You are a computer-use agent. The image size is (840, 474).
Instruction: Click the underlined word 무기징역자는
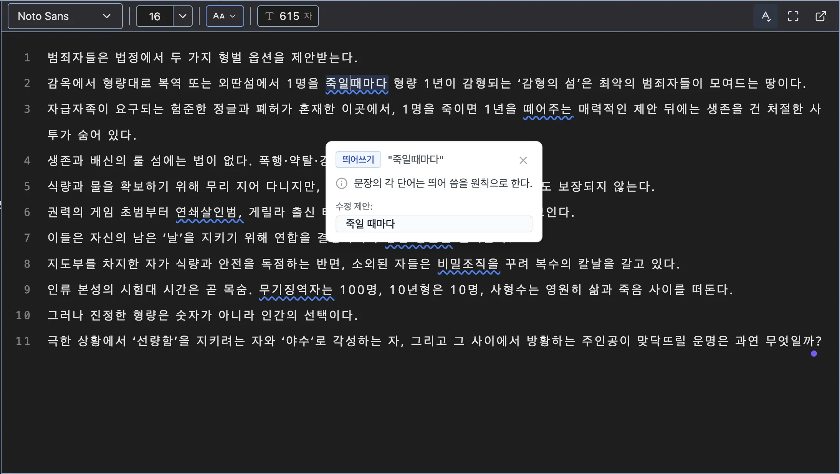pos(296,289)
